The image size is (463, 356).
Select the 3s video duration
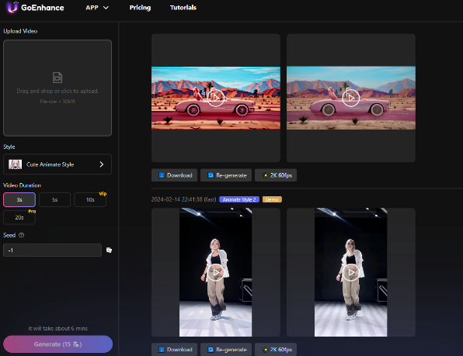click(x=19, y=200)
